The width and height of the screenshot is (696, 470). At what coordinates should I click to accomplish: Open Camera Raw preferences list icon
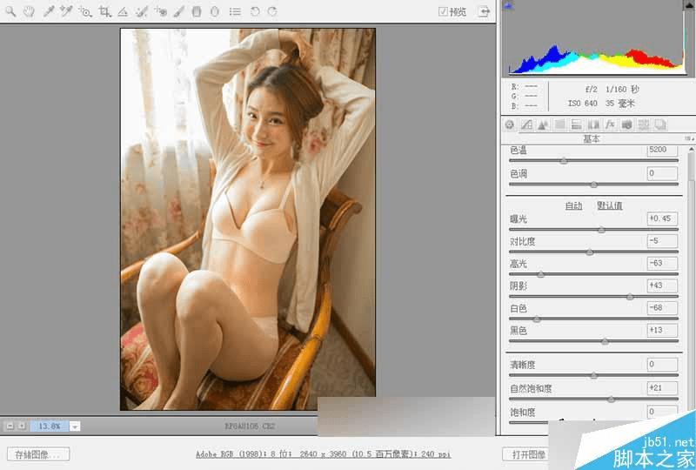pos(235,12)
